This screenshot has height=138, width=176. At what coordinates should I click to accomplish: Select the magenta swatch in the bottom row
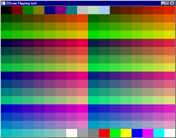tap(148, 133)
